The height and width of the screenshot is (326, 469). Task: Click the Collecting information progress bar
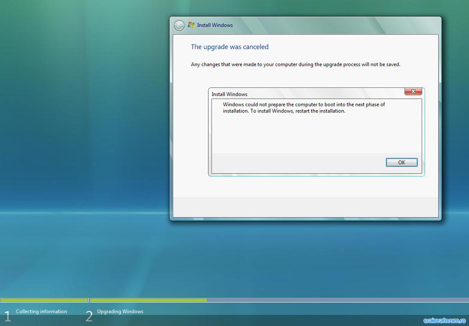pos(44,300)
